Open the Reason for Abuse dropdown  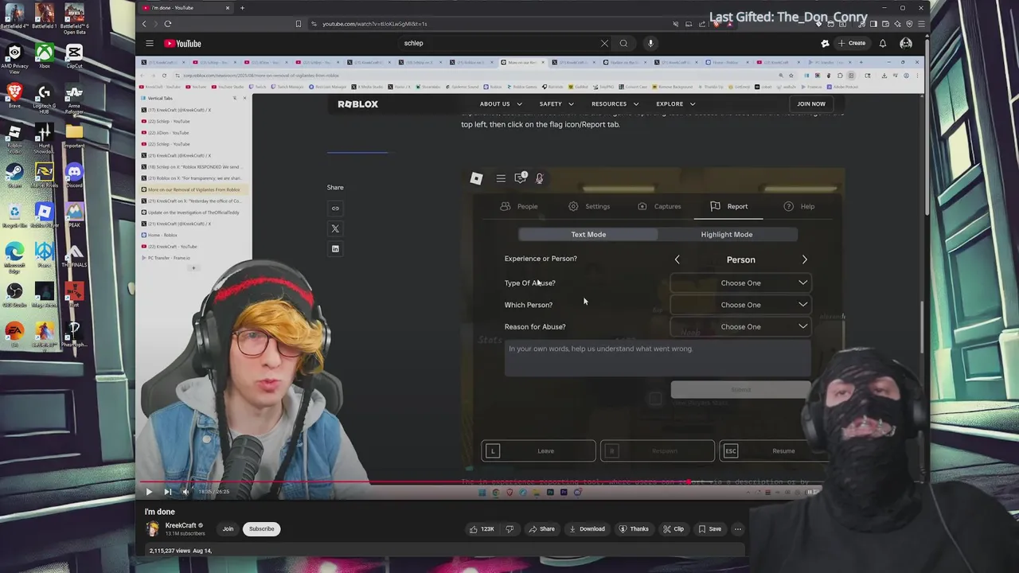[x=740, y=326]
